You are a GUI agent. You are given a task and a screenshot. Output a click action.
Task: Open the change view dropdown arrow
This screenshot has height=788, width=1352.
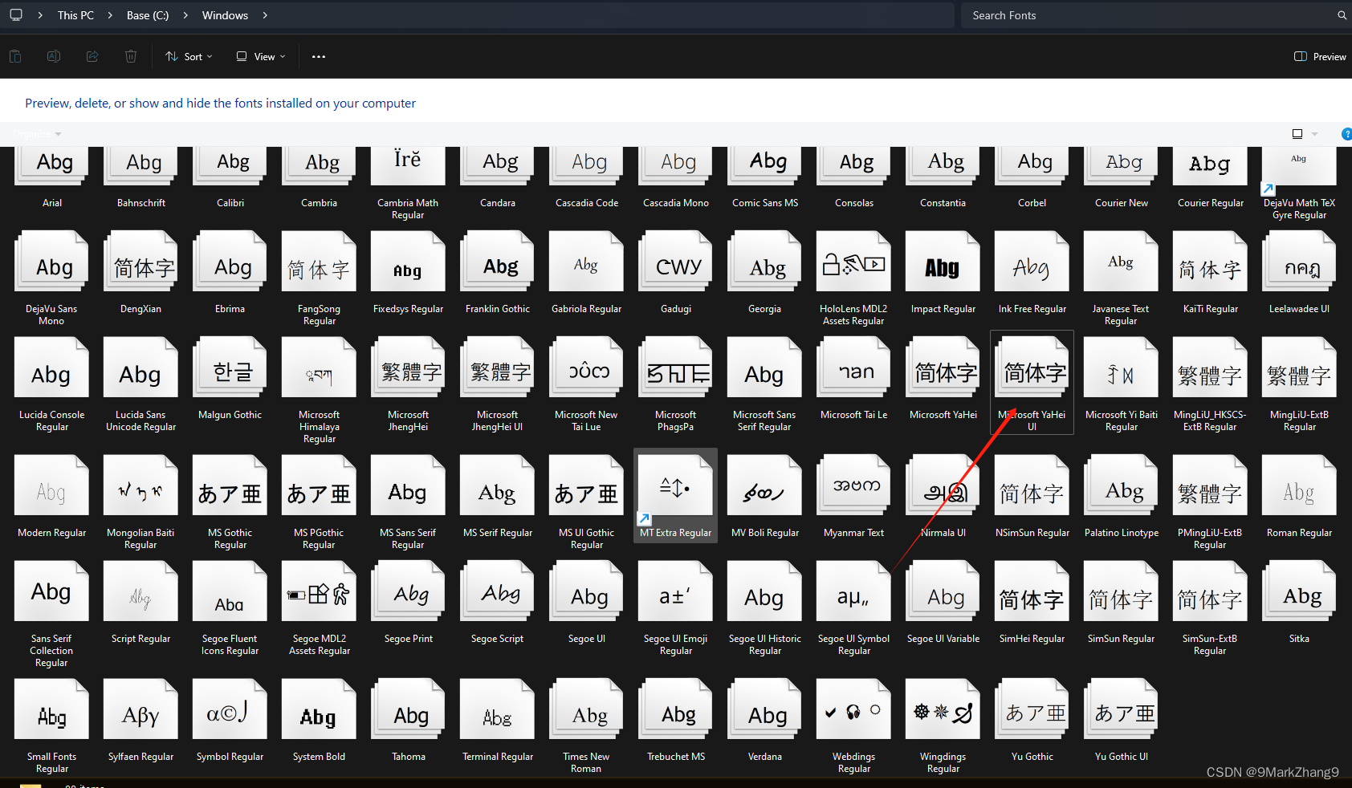click(1314, 134)
